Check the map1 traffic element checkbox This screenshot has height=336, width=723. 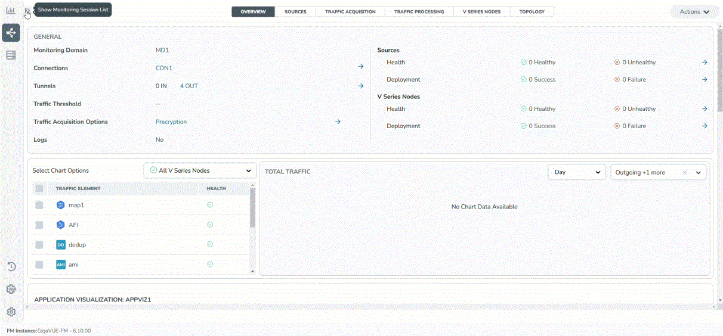click(x=39, y=205)
